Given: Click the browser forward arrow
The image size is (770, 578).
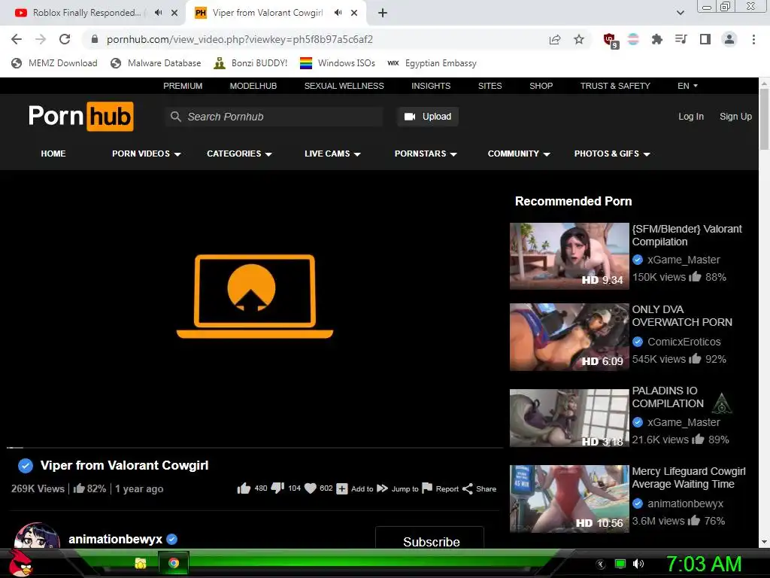Looking at the screenshot, I should [41, 39].
